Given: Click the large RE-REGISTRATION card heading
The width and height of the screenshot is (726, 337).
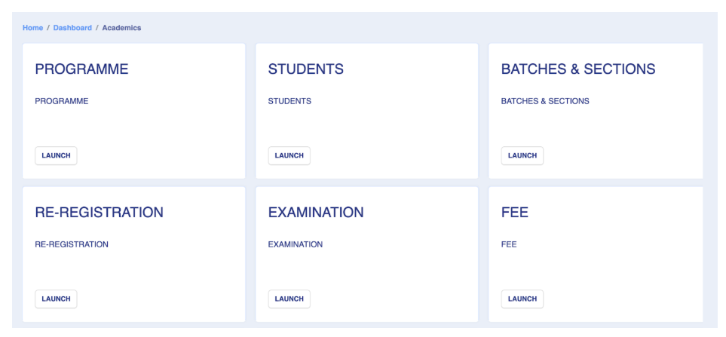Looking at the screenshot, I should 99,213.
